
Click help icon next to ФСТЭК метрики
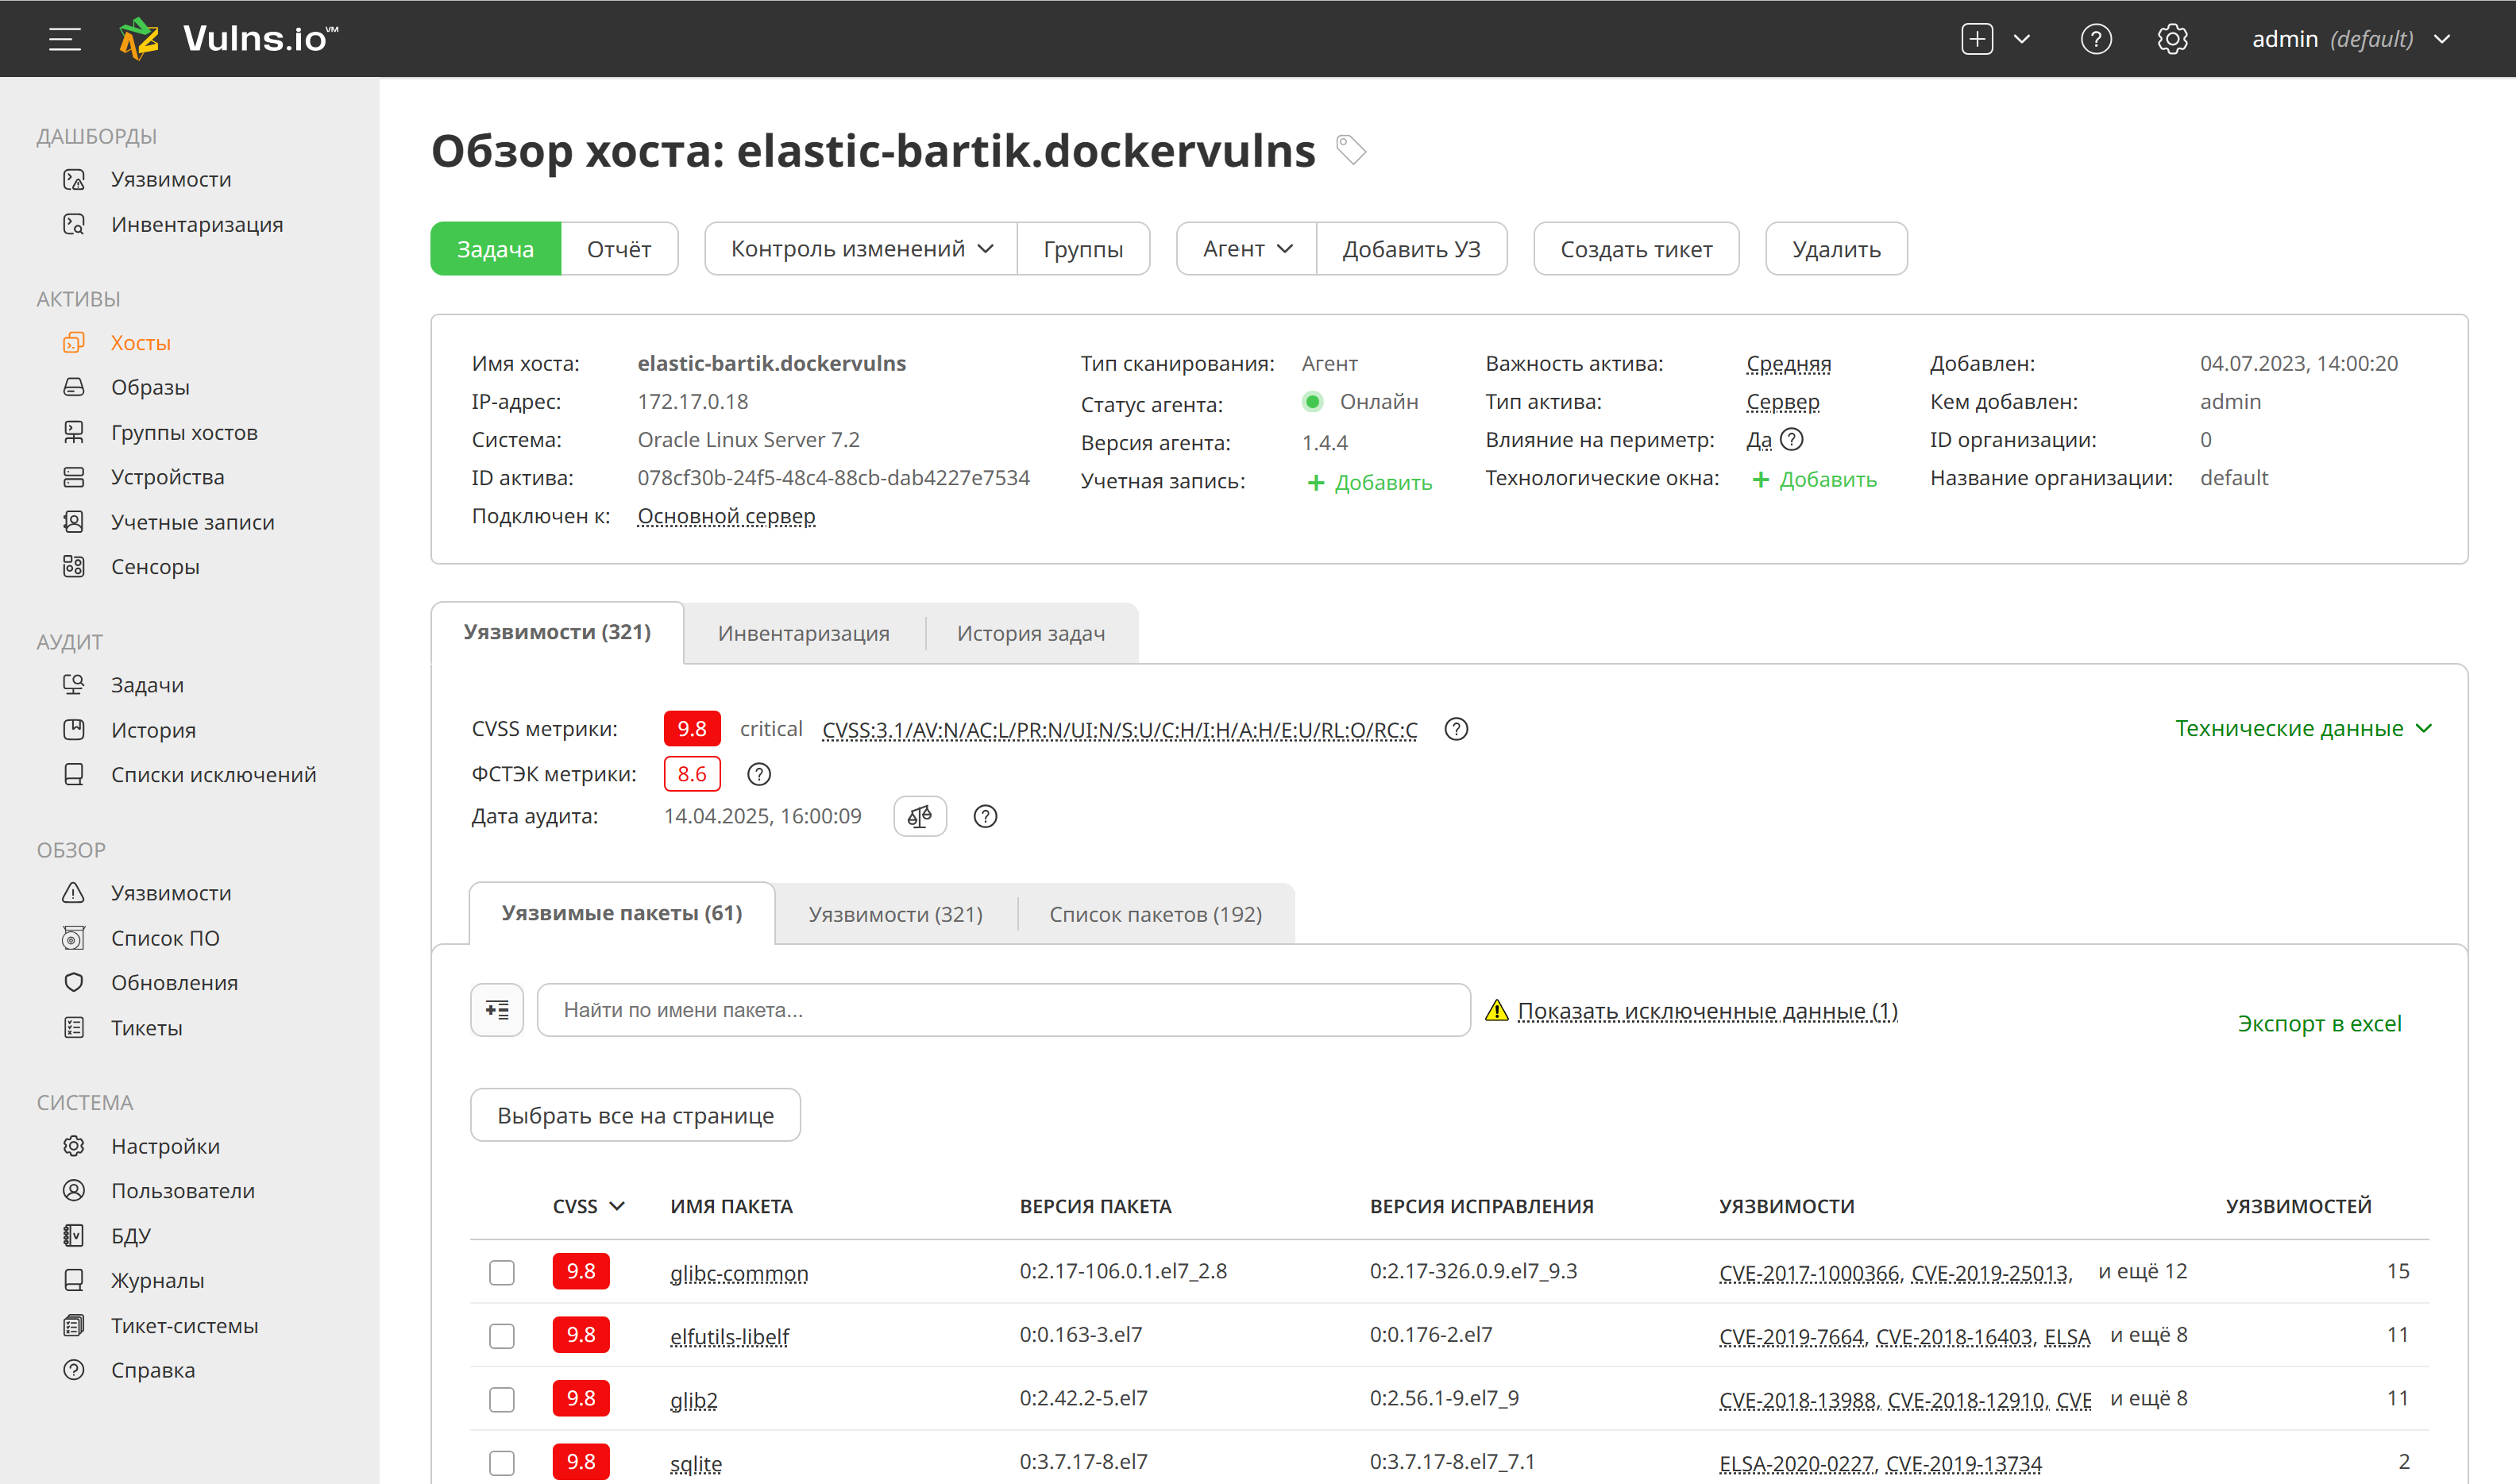click(x=759, y=774)
